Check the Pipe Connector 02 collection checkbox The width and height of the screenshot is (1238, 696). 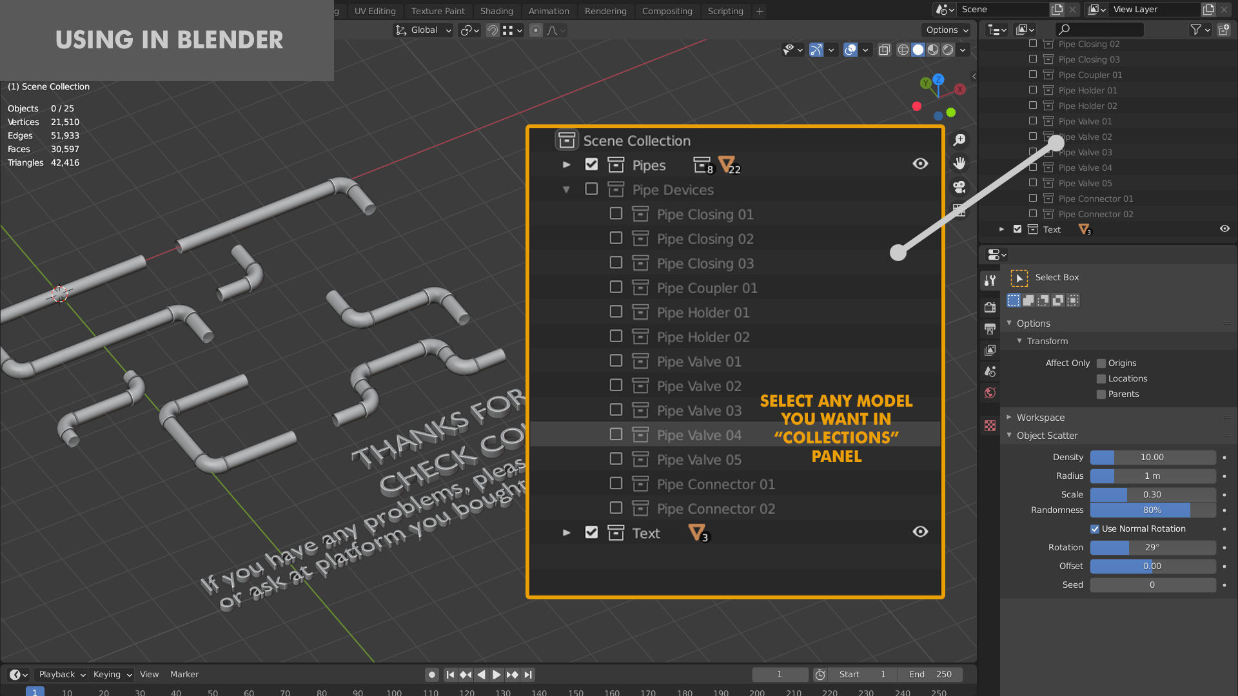[x=1033, y=214]
